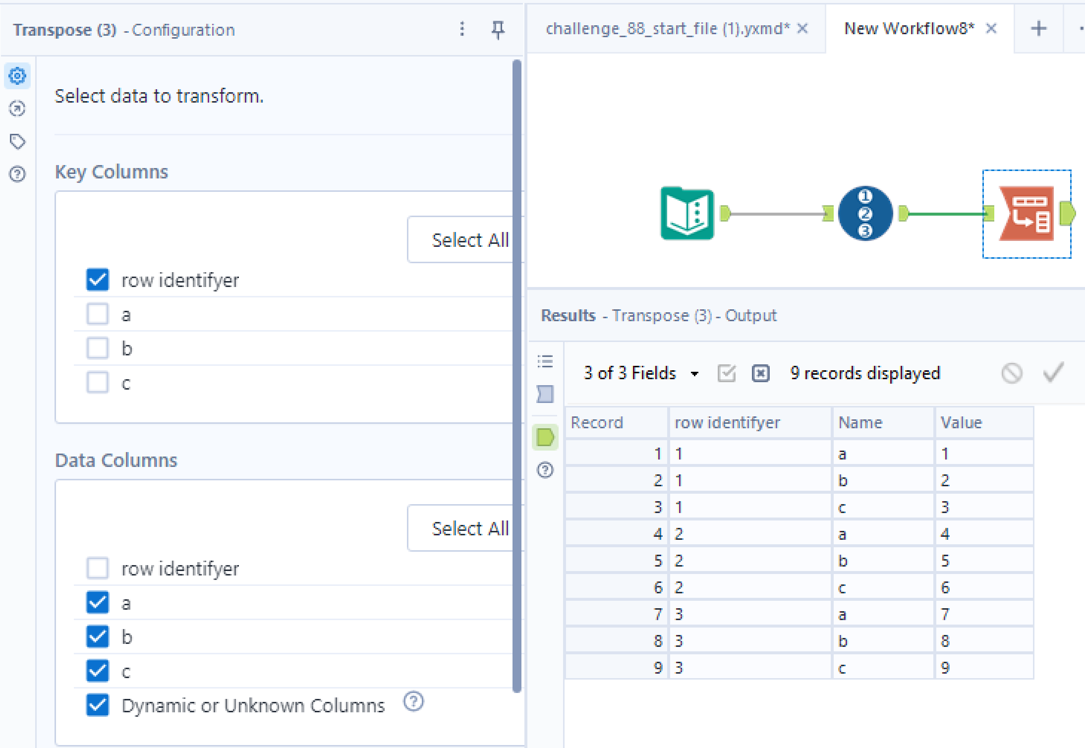Screen dimensions: 1085x748
Task: Add a new workflow tab
Action: pos(1038,29)
